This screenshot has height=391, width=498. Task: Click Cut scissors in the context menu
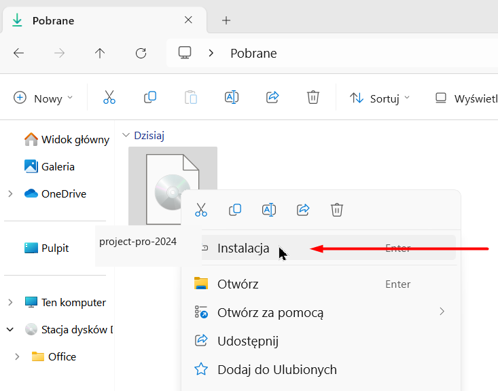pyautogui.click(x=201, y=210)
